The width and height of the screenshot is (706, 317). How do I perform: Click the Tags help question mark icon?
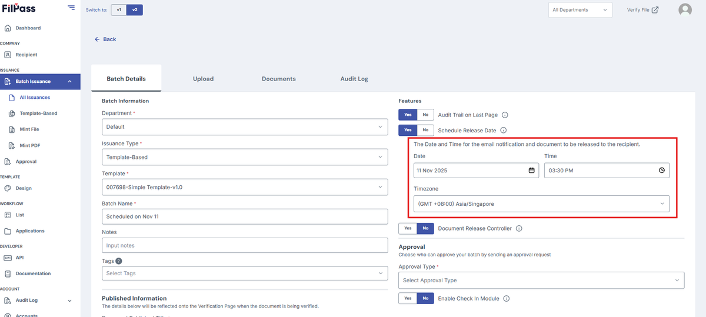click(119, 261)
